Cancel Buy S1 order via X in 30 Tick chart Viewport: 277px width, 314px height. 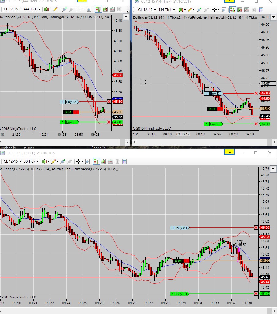coord(256,227)
